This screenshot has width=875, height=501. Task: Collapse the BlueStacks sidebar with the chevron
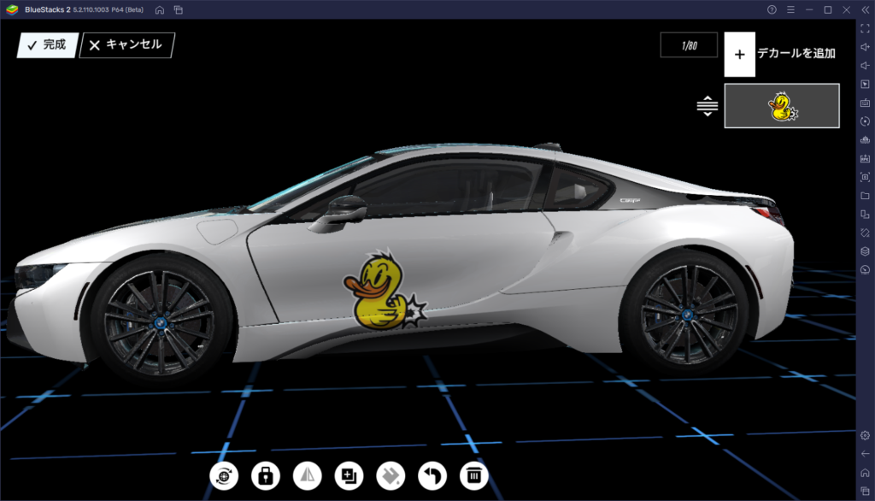pyautogui.click(x=865, y=8)
